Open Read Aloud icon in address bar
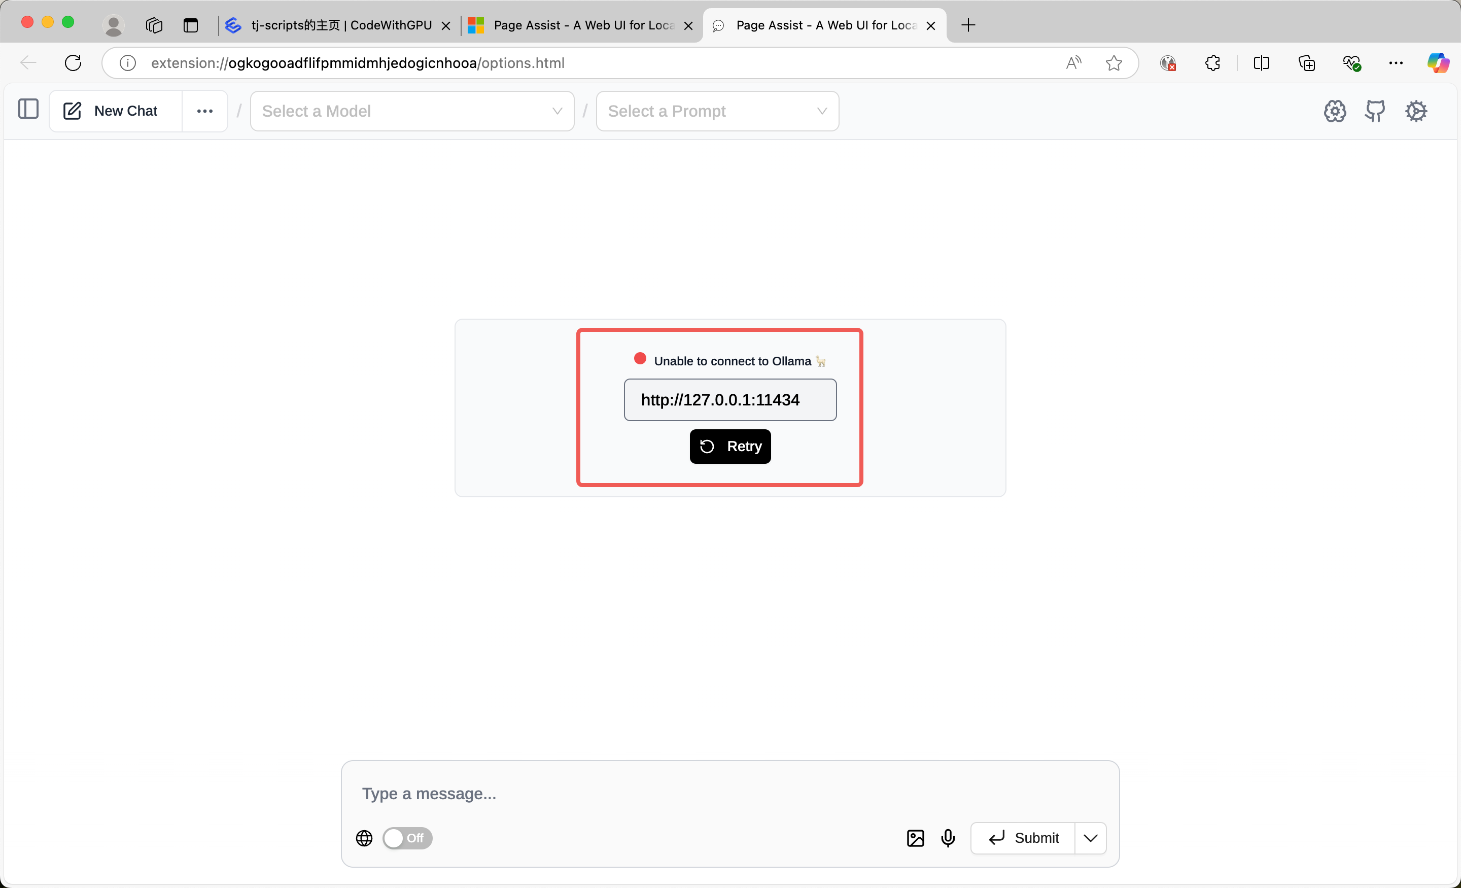Viewport: 1461px width, 888px height. pos(1073,63)
